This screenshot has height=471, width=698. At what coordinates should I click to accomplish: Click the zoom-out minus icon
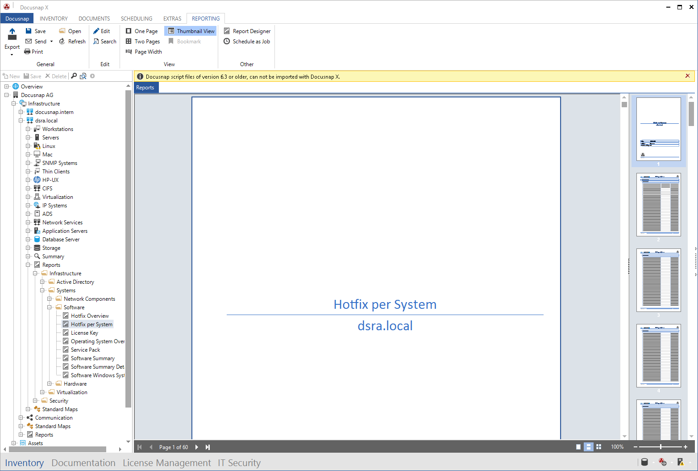tap(636, 447)
